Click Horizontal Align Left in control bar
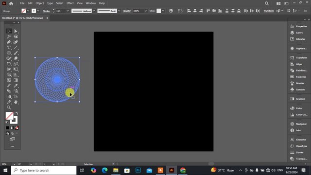Viewport: 311px width, 175px height. pyautogui.click(x=189, y=11)
